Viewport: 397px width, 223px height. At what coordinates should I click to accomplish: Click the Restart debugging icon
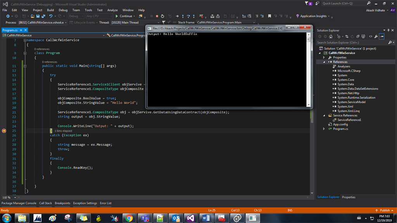coord(163,16)
